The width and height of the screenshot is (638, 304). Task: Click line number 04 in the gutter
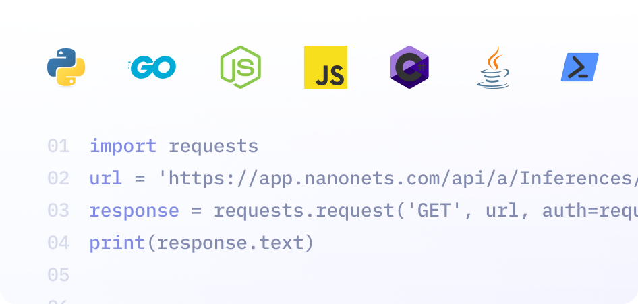[x=59, y=243]
